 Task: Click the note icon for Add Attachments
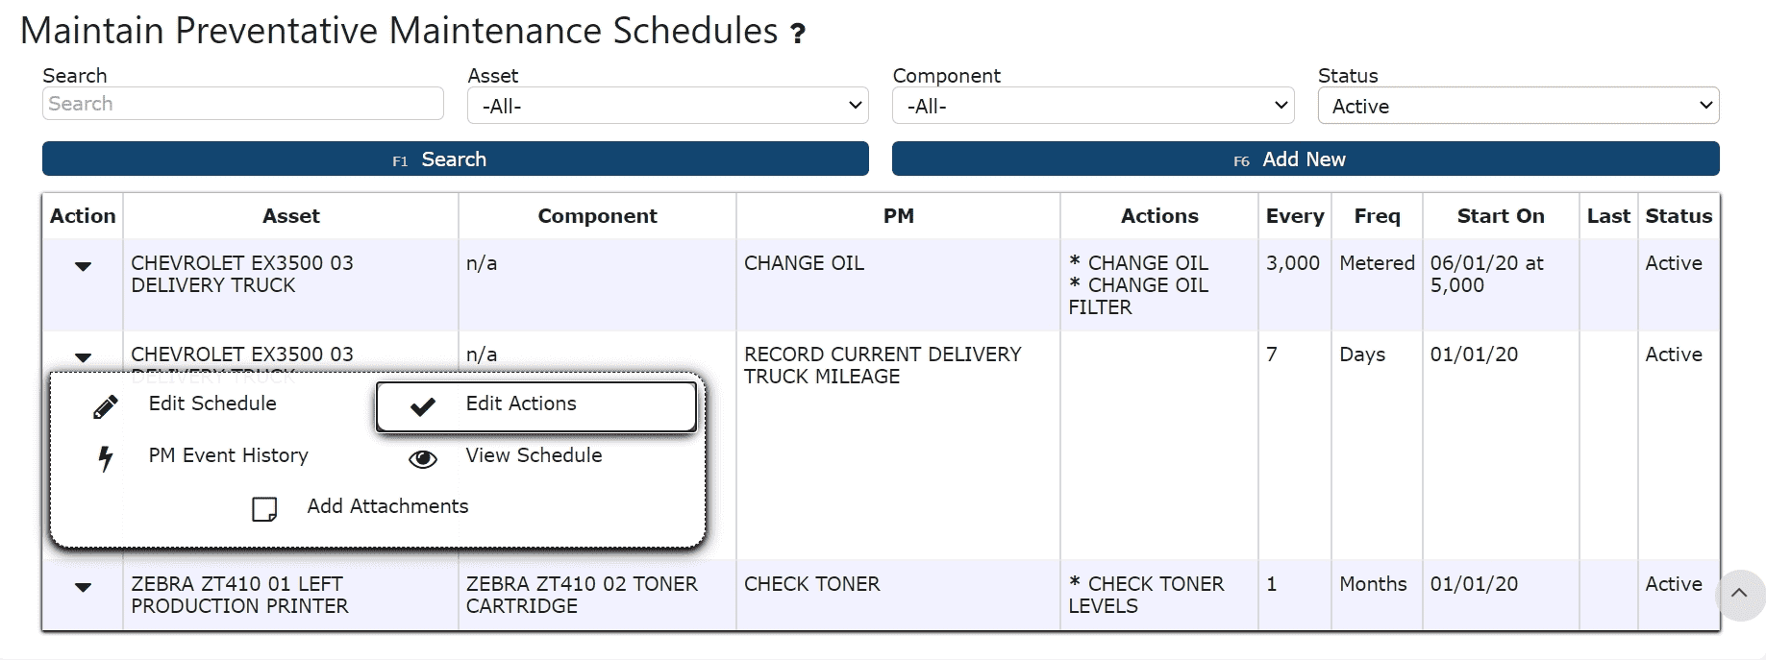[x=264, y=509]
